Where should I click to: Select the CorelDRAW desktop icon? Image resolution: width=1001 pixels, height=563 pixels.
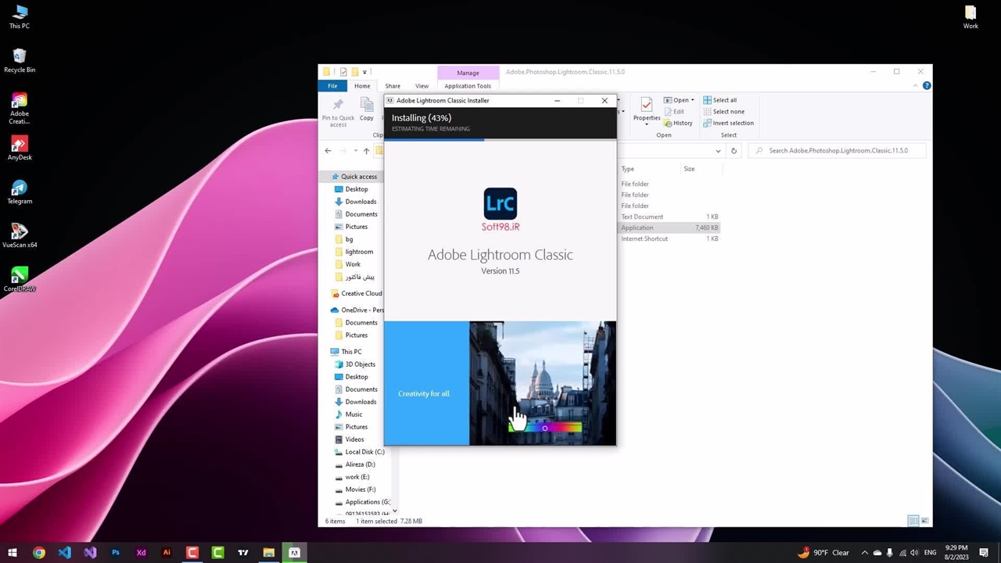[20, 279]
